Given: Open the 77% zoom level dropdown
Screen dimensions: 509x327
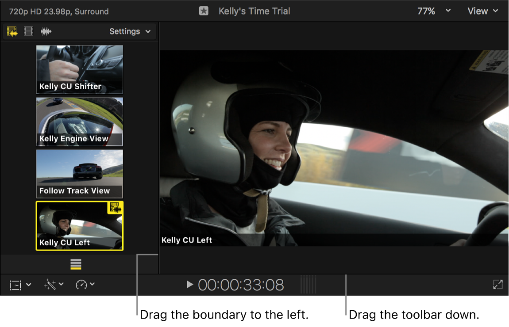Looking at the screenshot, I should [x=434, y=11].
